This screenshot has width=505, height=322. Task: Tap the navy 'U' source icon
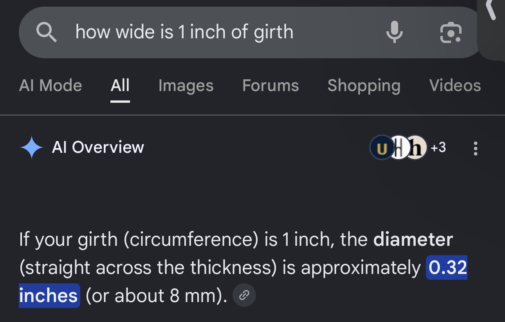(381, 148)
